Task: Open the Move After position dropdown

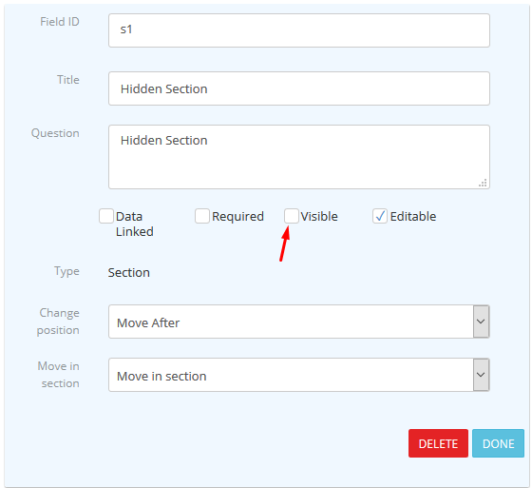Action: click(299, 322)
